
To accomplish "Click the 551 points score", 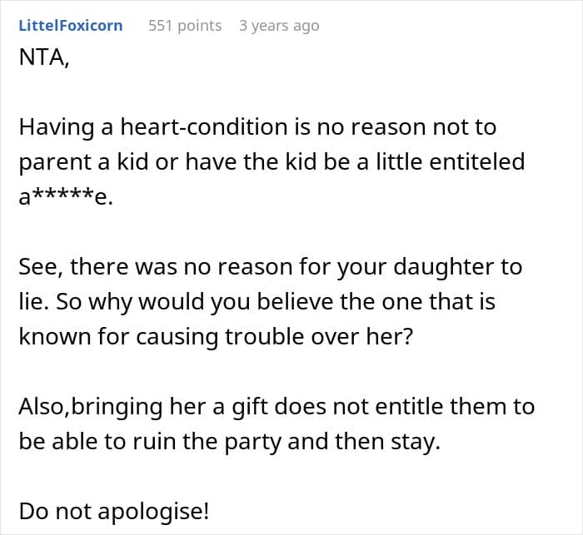I will pos(185,26).
